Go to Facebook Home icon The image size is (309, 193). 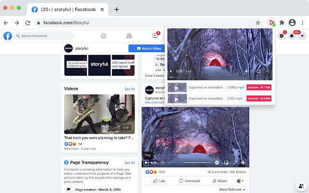coord(103,36)
